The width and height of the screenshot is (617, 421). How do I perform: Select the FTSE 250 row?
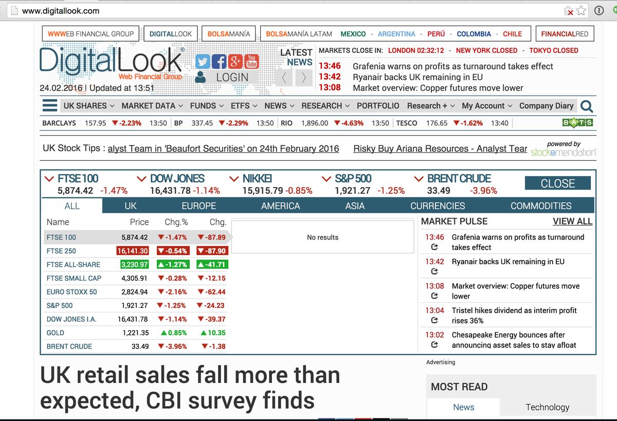[136, 251]
